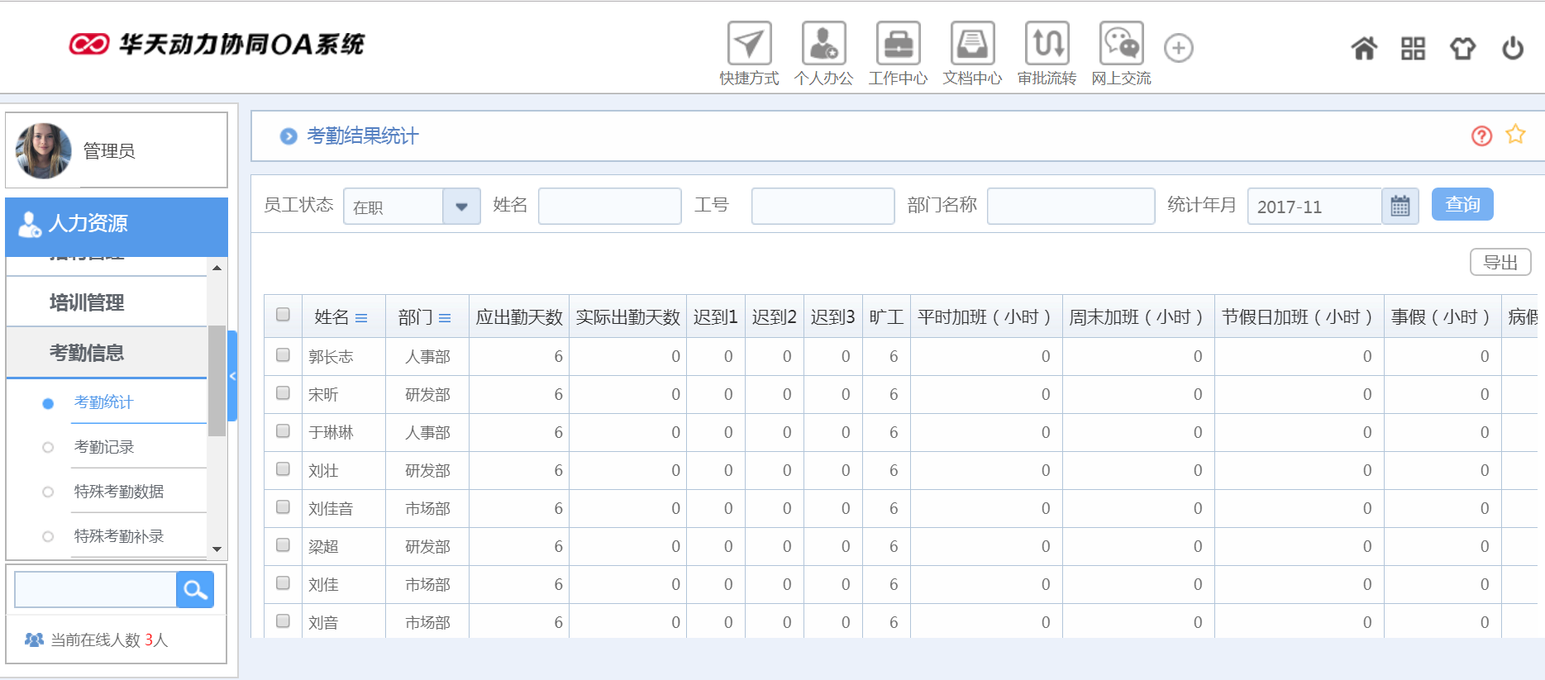Image resolution: width=1545 pixels, height=680 pixels.
Task: Open 个人办公 personal office icon
Action: pos(823,44)
